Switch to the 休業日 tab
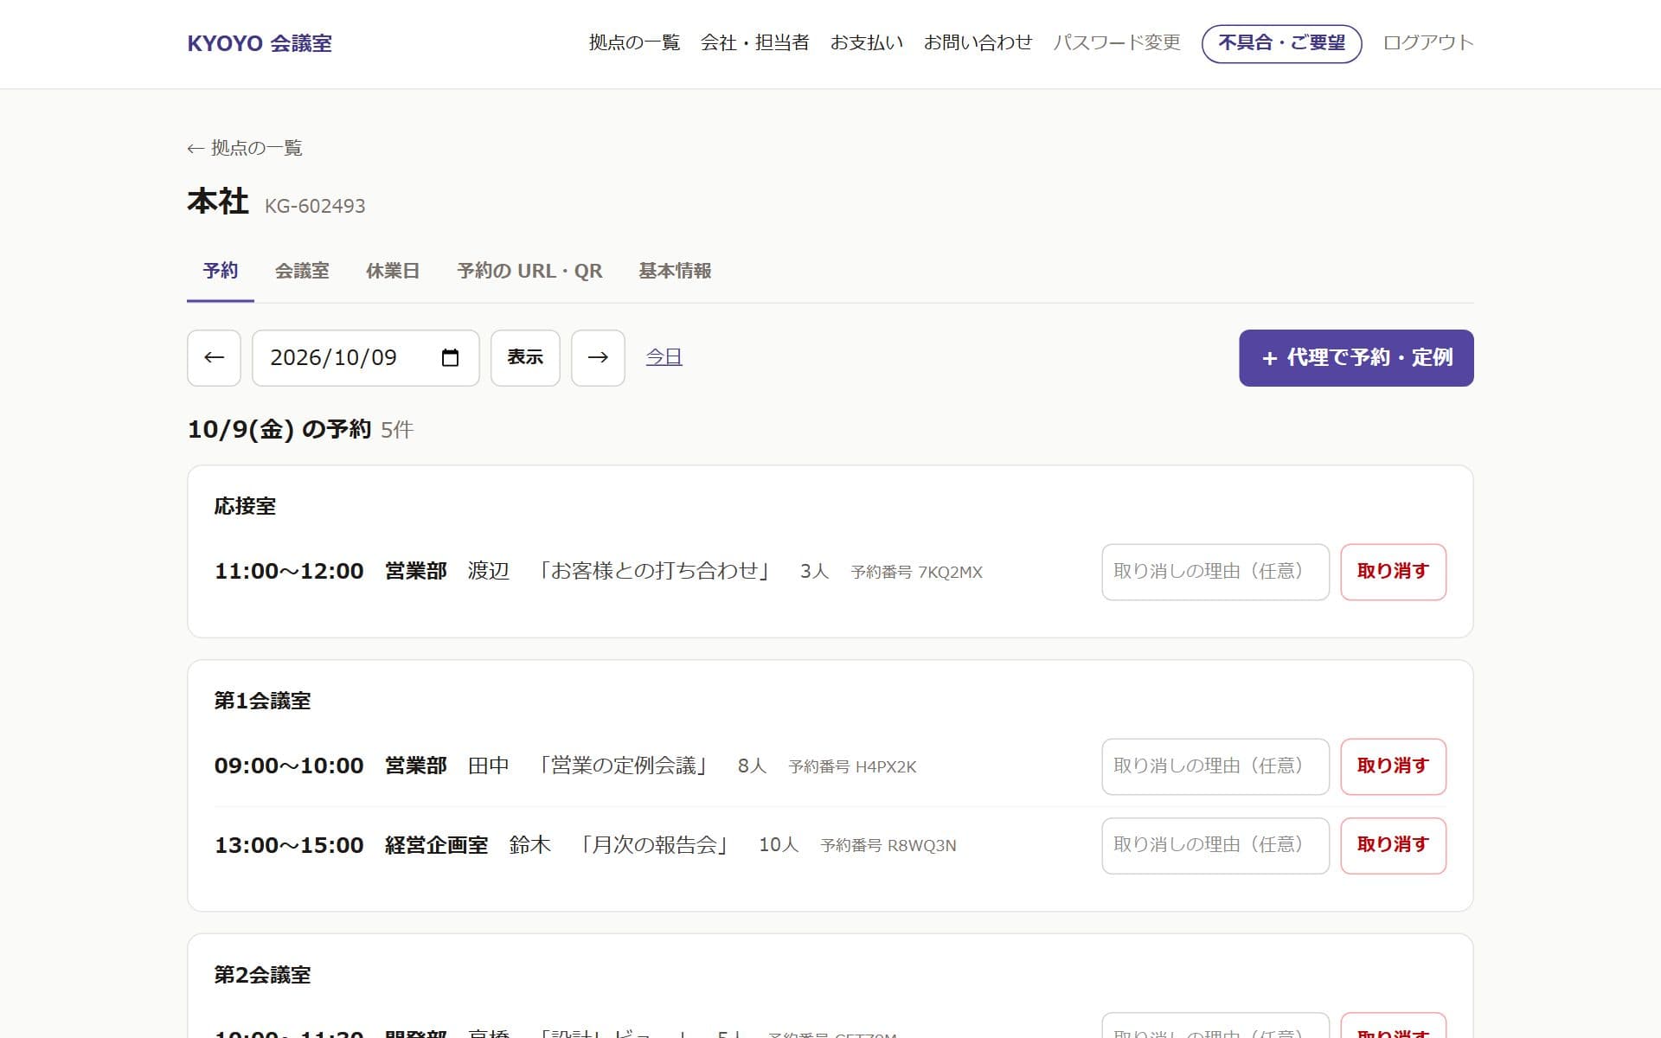The width and height of the screenshot is (1661, 1038). click(393, 272)
